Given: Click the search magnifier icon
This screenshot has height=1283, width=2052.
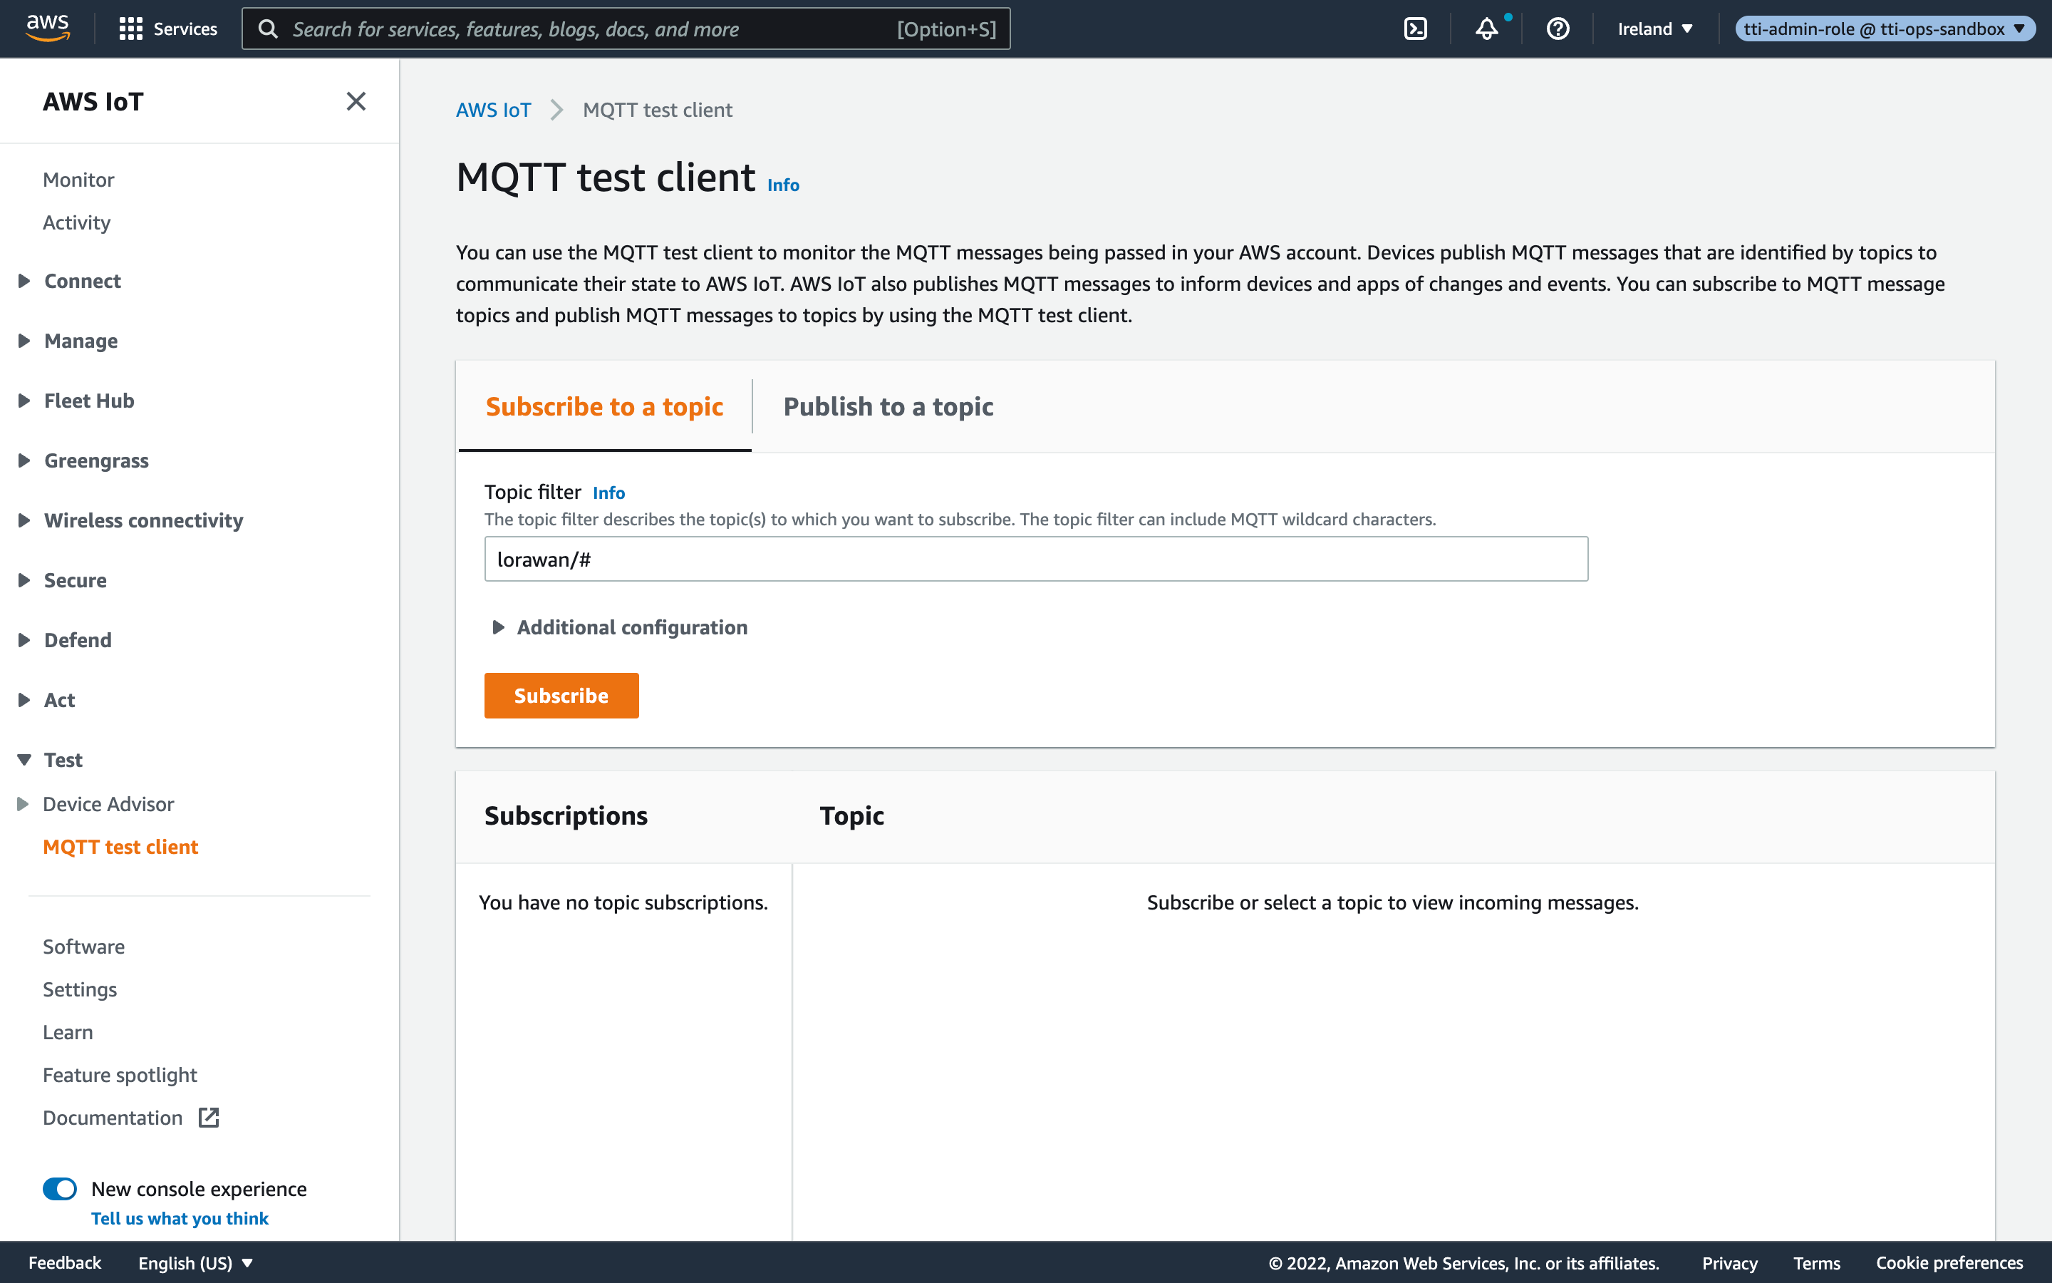Looking at the screenshot, I should click(268, 29).
